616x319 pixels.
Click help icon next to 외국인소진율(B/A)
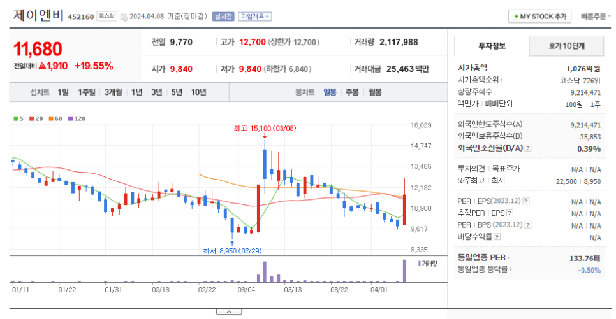point(528,148)
